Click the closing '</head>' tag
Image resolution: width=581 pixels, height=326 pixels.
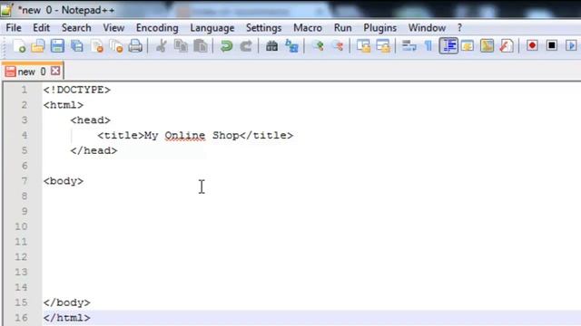(x=94, y=150)
